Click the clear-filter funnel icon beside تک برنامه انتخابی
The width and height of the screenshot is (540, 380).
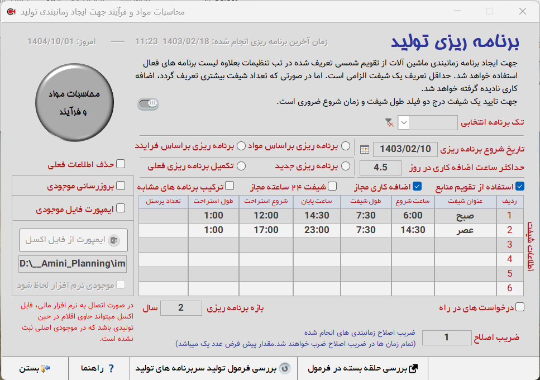click(x=388, y=122)
